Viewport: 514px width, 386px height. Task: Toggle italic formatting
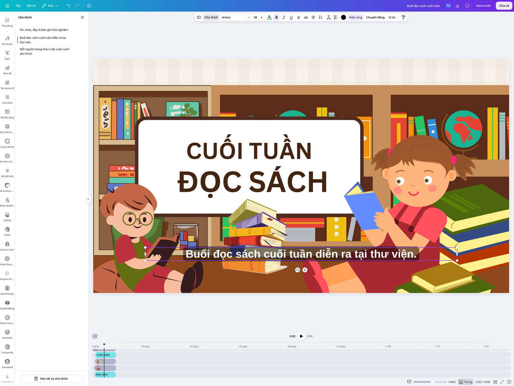pyautogui.click(x=284, y=18)
